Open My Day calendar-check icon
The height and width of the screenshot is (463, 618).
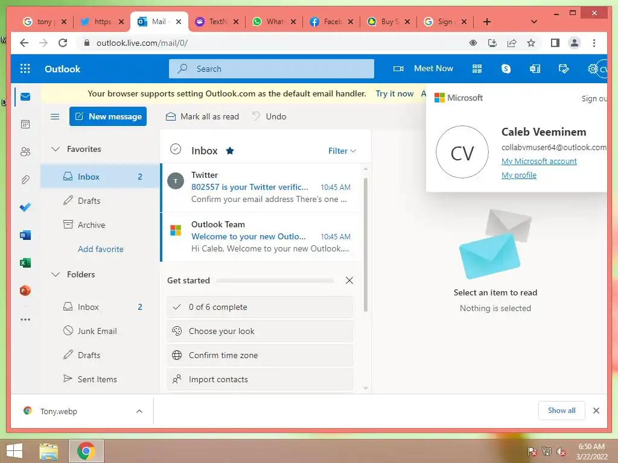tap(564, 69)
